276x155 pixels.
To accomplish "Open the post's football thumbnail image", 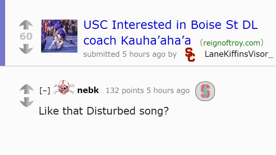I will (59, 36).
